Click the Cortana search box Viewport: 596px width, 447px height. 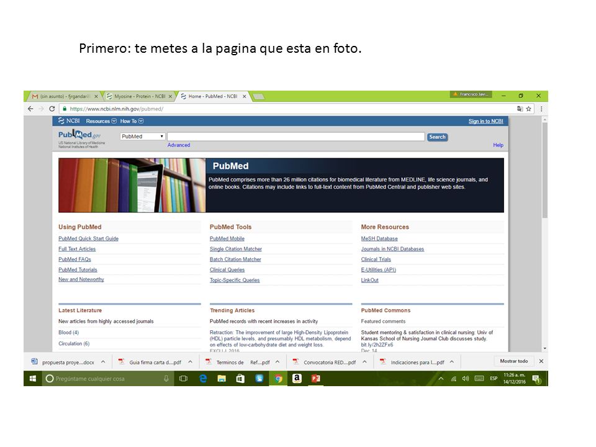point(107,379)
